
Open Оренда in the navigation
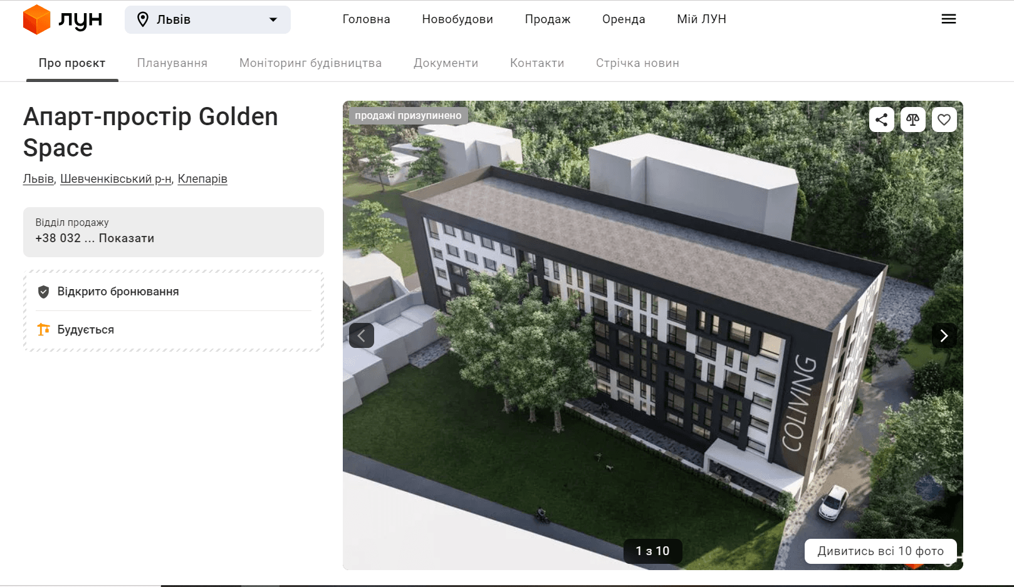click(x=624, y=19)
